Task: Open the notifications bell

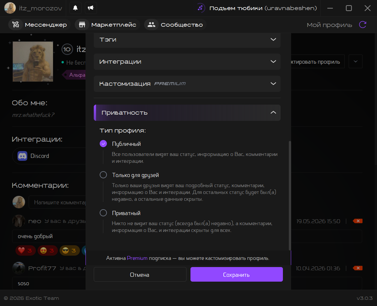Action: (x=75, y=8)
